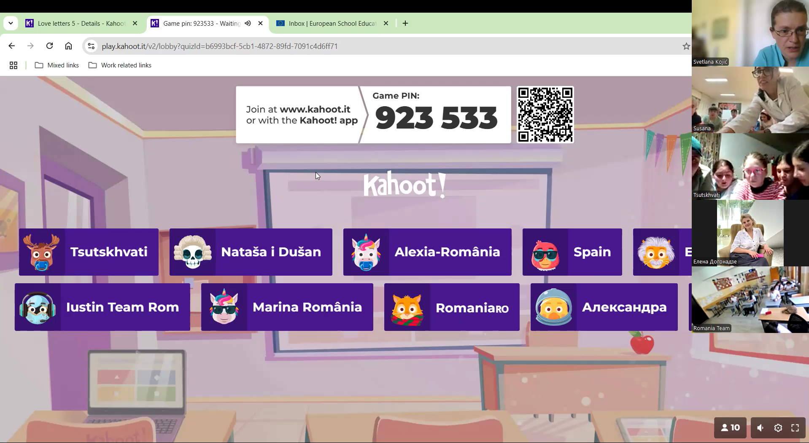Click the player count indicator
The height and width of the screenshot is (443, 809).
point(730,428)
